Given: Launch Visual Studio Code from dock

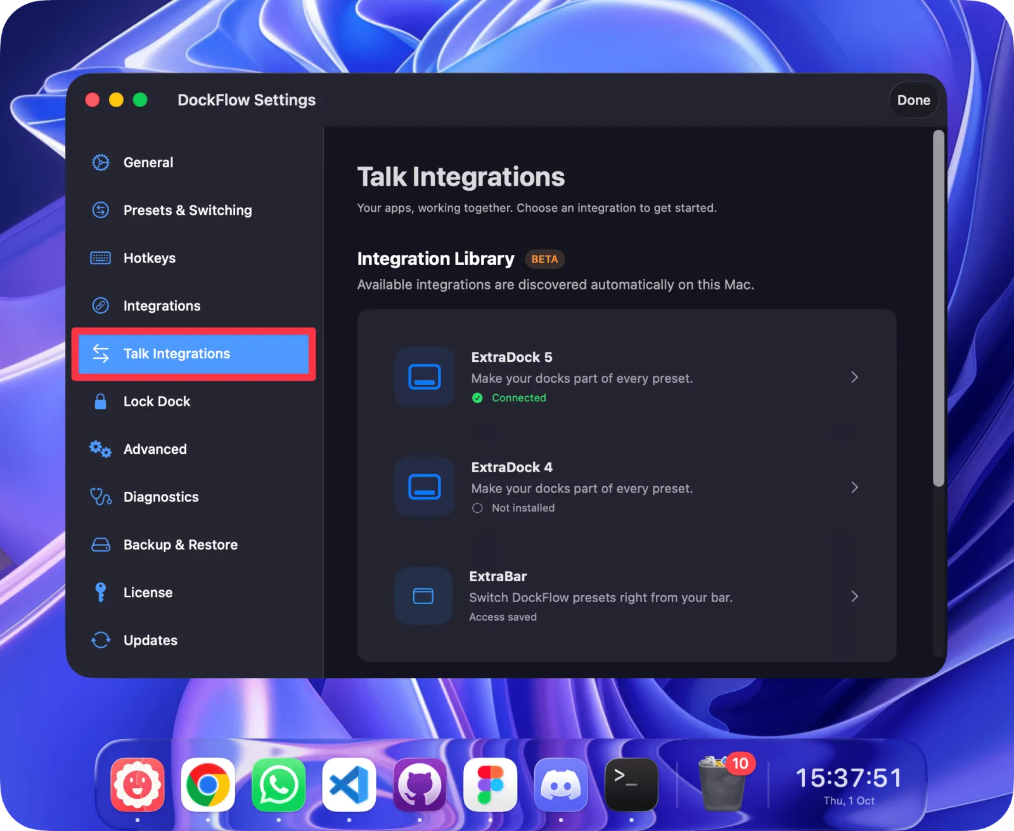Looking at the screenshot, I should point(349,785).
